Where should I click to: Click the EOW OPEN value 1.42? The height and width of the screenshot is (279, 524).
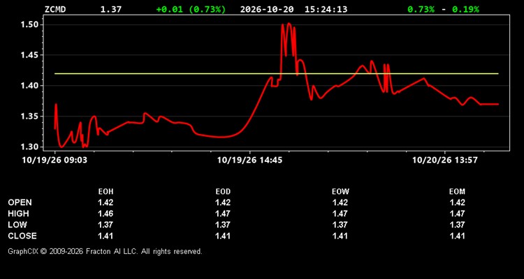coord(340,202)
